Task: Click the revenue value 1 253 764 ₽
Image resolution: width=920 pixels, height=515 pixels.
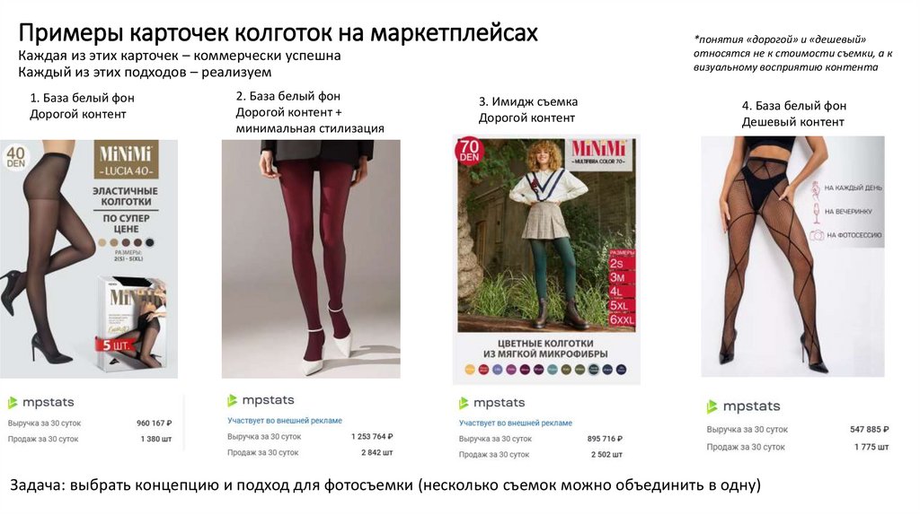Action: click(x=372, y=436)
